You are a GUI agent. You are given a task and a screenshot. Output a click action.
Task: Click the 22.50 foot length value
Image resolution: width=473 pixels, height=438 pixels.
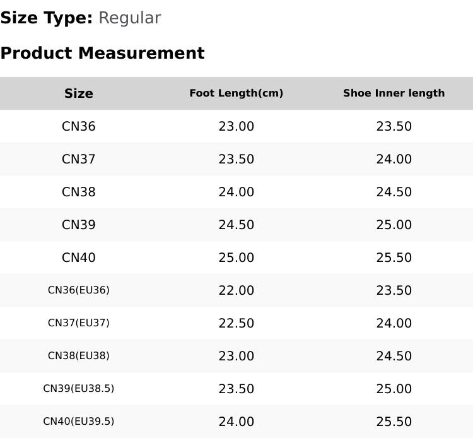point(237,323)
